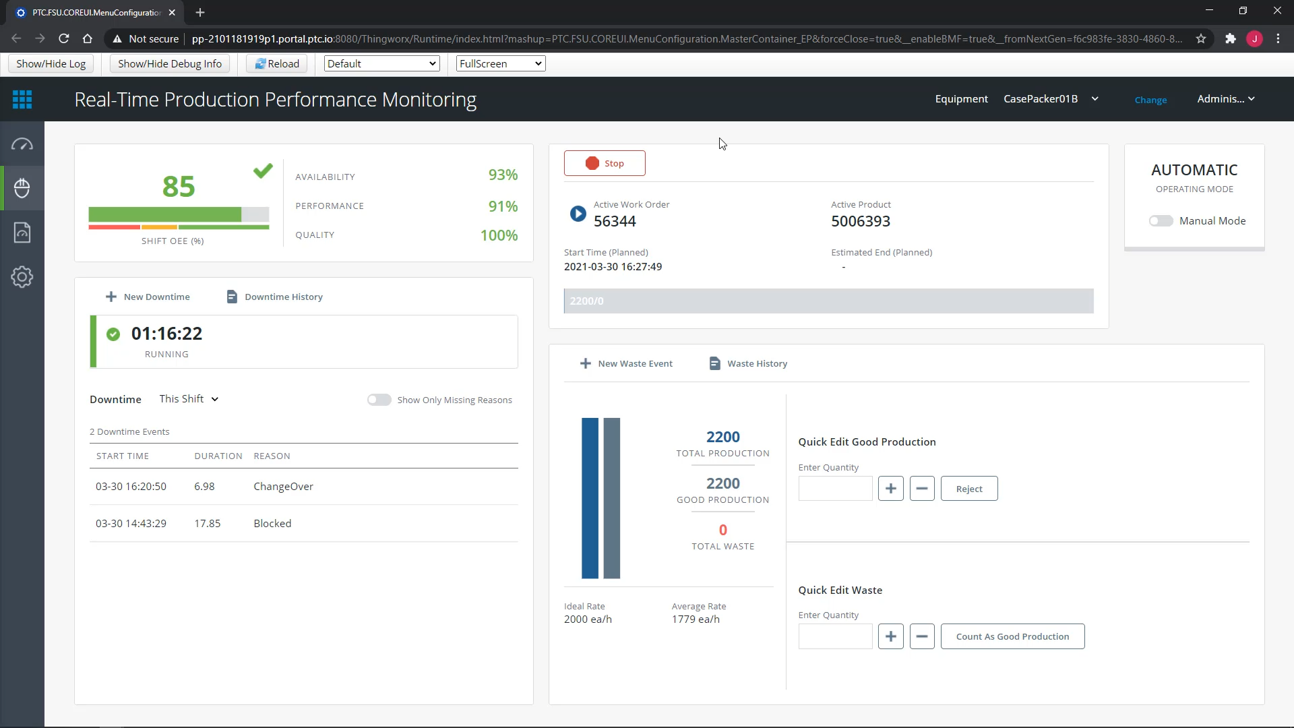The width and height of the screenshot is (1294, 728).
Task: Open the Default dropdown in the toolbar
Action: point(381,63)
